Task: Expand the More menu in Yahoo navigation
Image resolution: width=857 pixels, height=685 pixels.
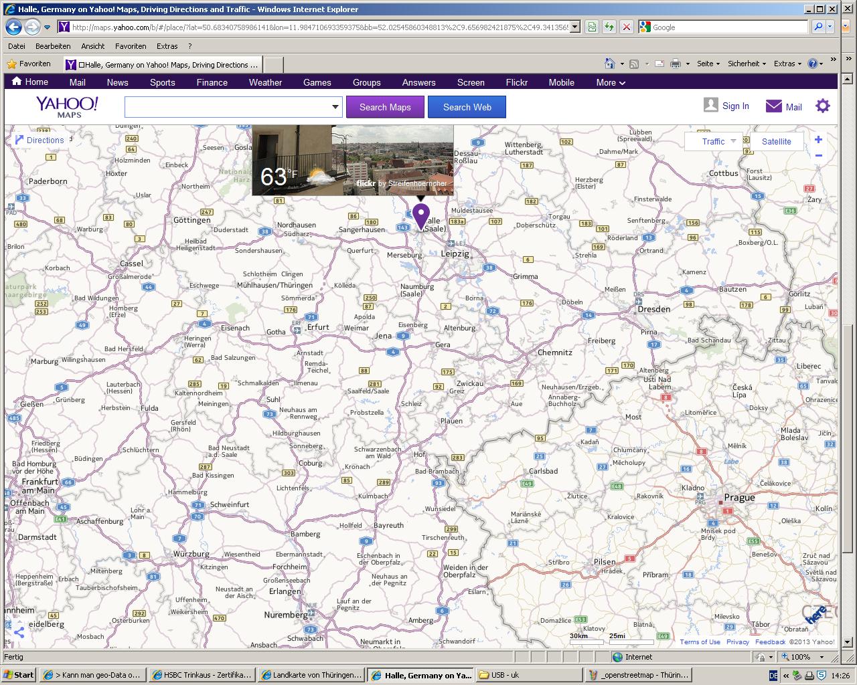Action: click(x=611, y=82)
